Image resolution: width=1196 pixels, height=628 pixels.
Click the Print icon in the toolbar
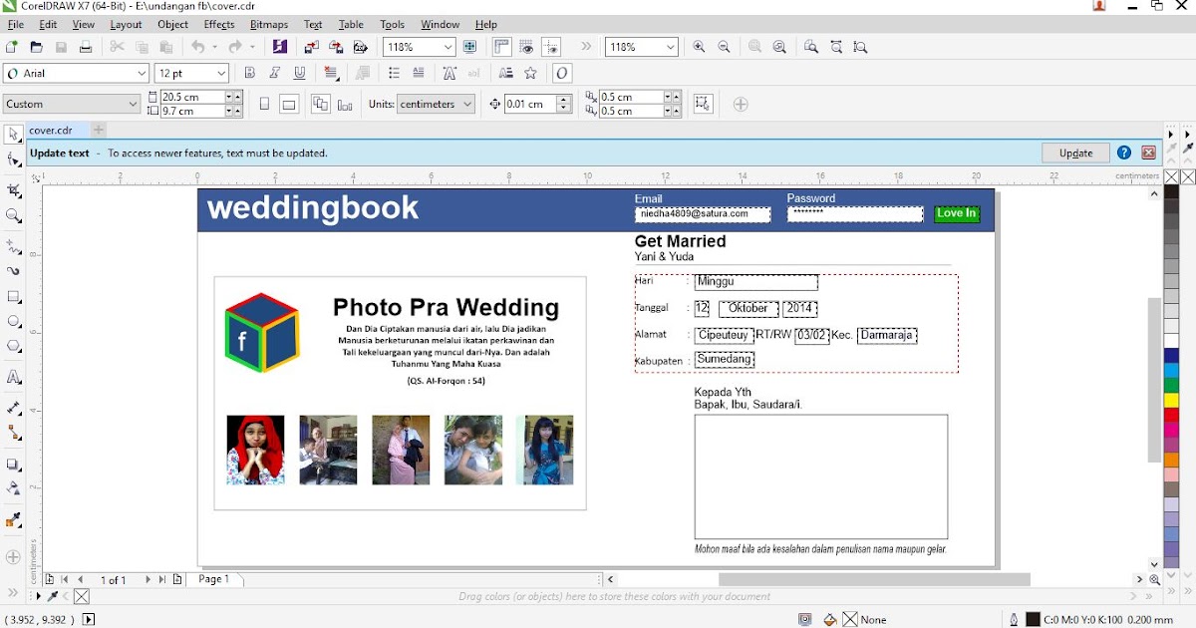86,47
